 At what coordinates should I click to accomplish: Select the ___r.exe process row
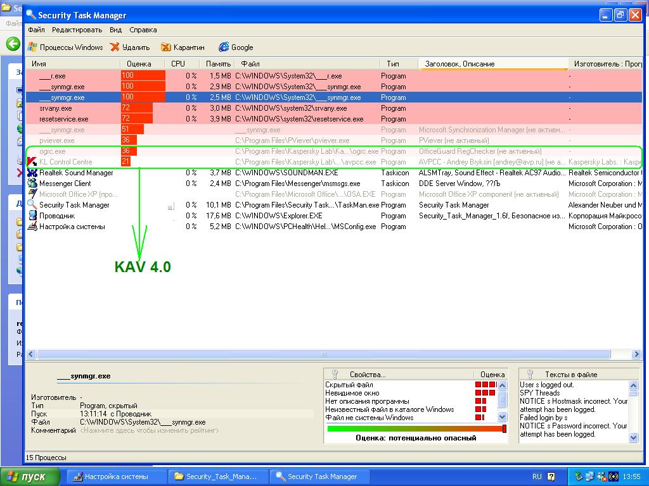pyautogui.click(x=334, y=76)
